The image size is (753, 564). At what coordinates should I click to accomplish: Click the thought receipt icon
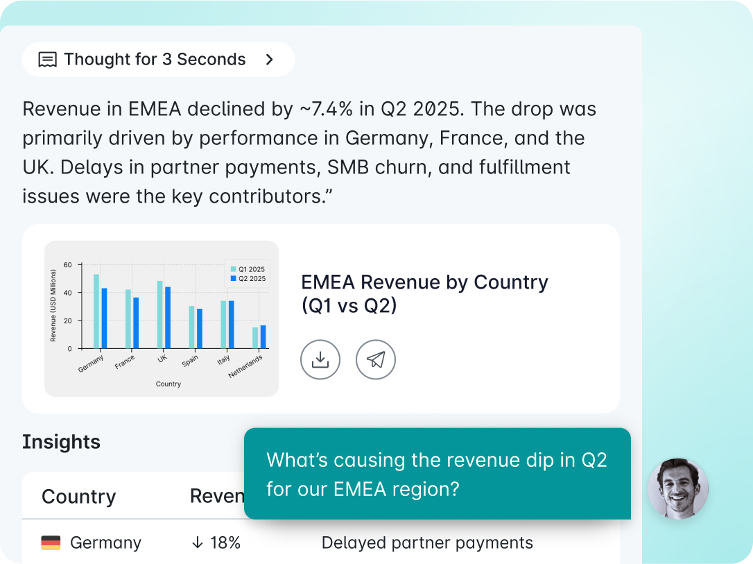coord(47,60)
